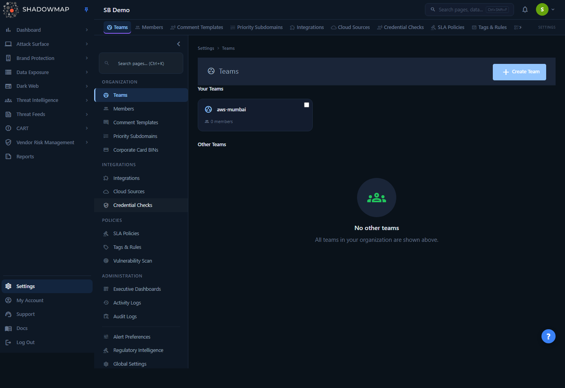Image resolution: width=565 pixels, height=388 pixels.
Task: Click the Dashboard bar chart icon
Action: pyautogui.click(x=8, y=30)
